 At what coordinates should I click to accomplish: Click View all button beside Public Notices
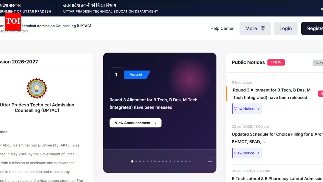tap(318, 63)
